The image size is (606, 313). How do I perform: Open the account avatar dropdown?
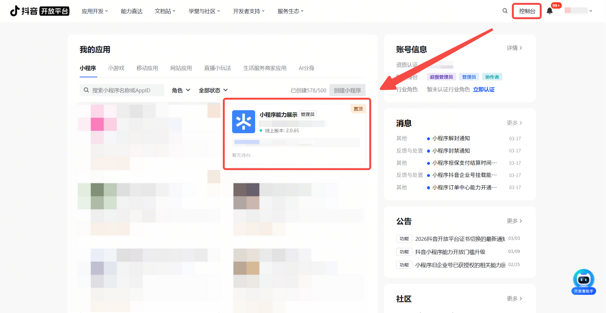(578, 11)
